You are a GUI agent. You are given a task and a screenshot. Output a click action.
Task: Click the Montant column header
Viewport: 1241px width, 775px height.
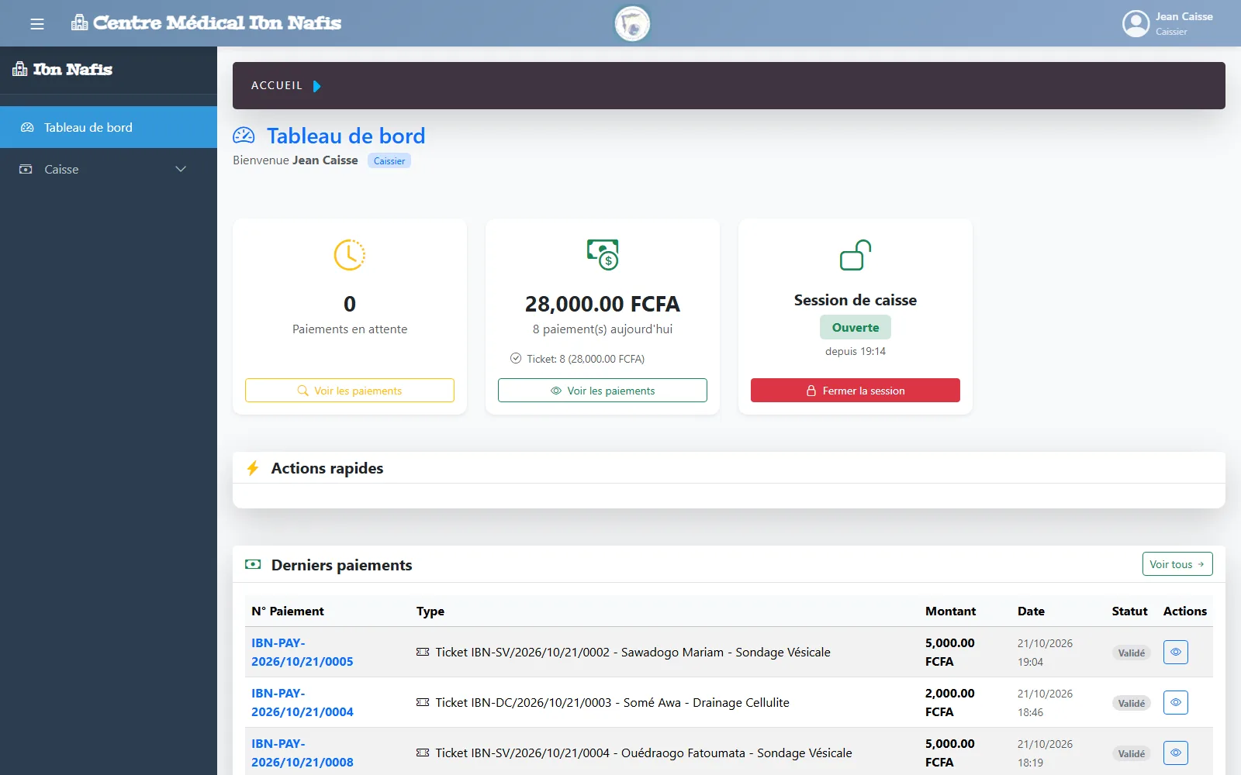coord(950,611)
